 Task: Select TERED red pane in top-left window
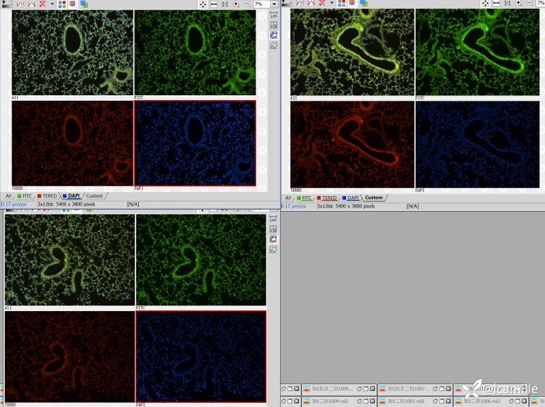click(72, 143)
